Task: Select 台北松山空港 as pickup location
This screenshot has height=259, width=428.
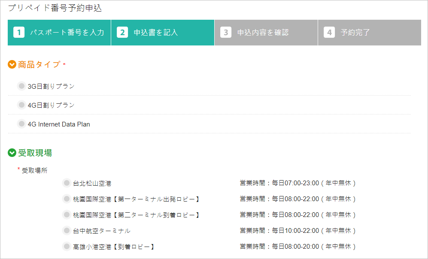Action: pyautogui.click(x=67, y=183)
